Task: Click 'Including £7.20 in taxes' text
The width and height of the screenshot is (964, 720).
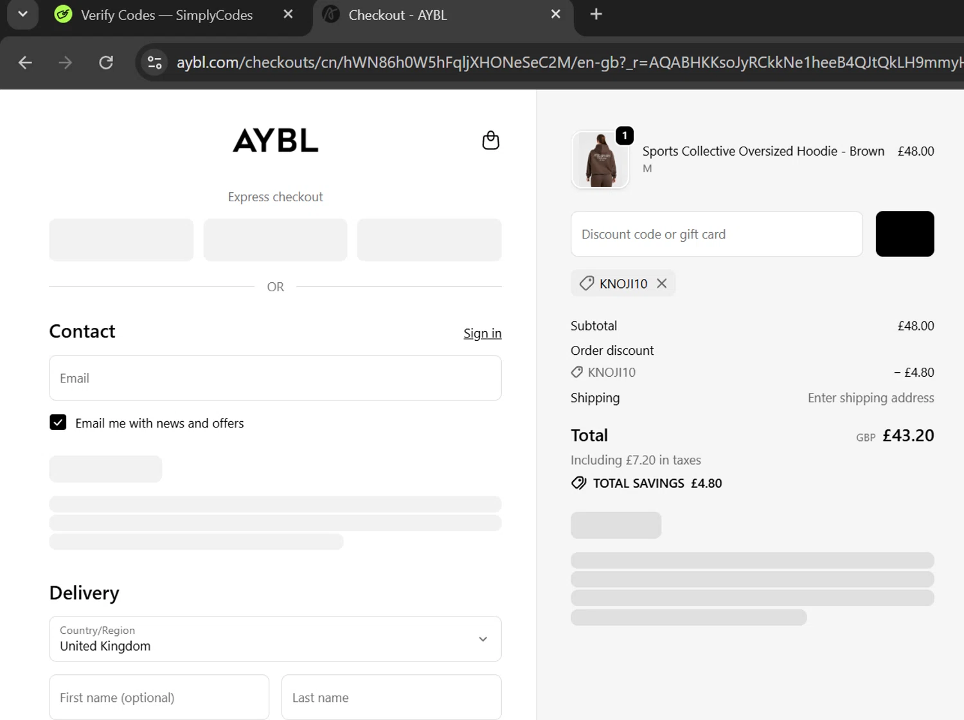Action: point(636,460)
